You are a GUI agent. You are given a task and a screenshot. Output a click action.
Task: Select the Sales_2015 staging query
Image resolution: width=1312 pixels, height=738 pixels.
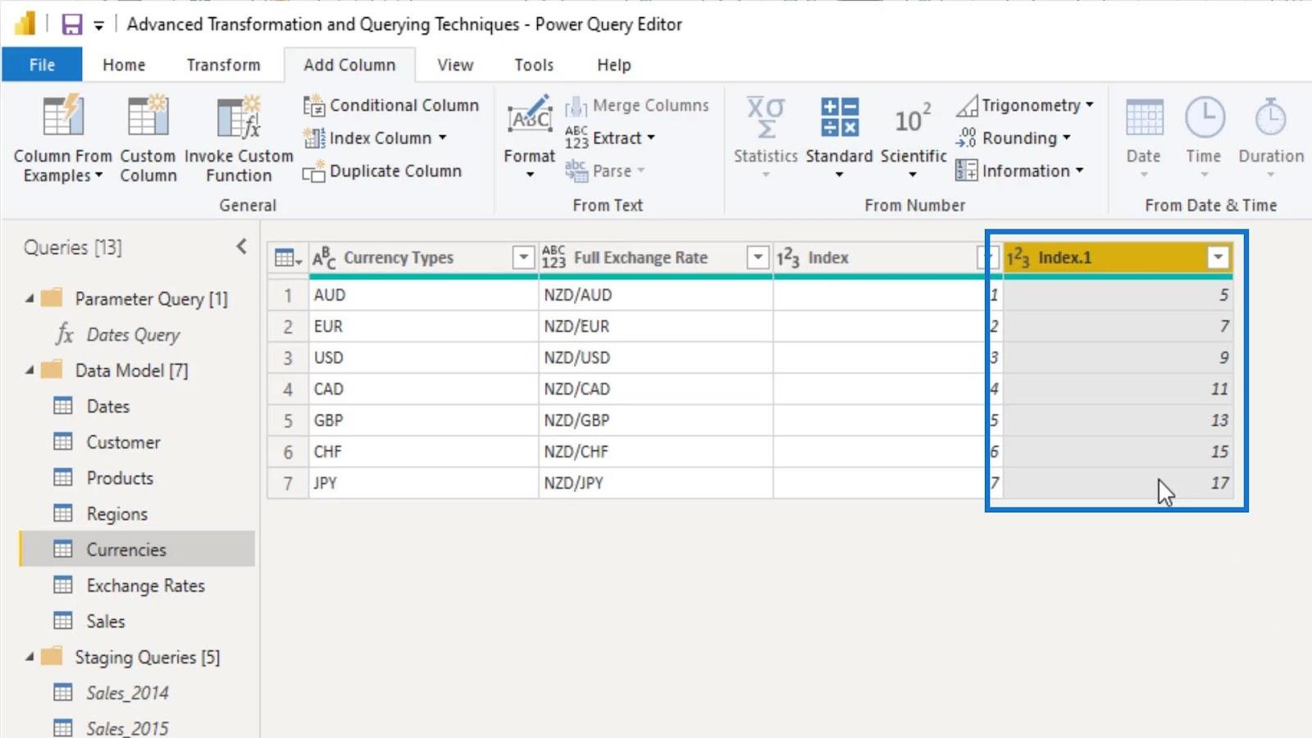(127, 727)
